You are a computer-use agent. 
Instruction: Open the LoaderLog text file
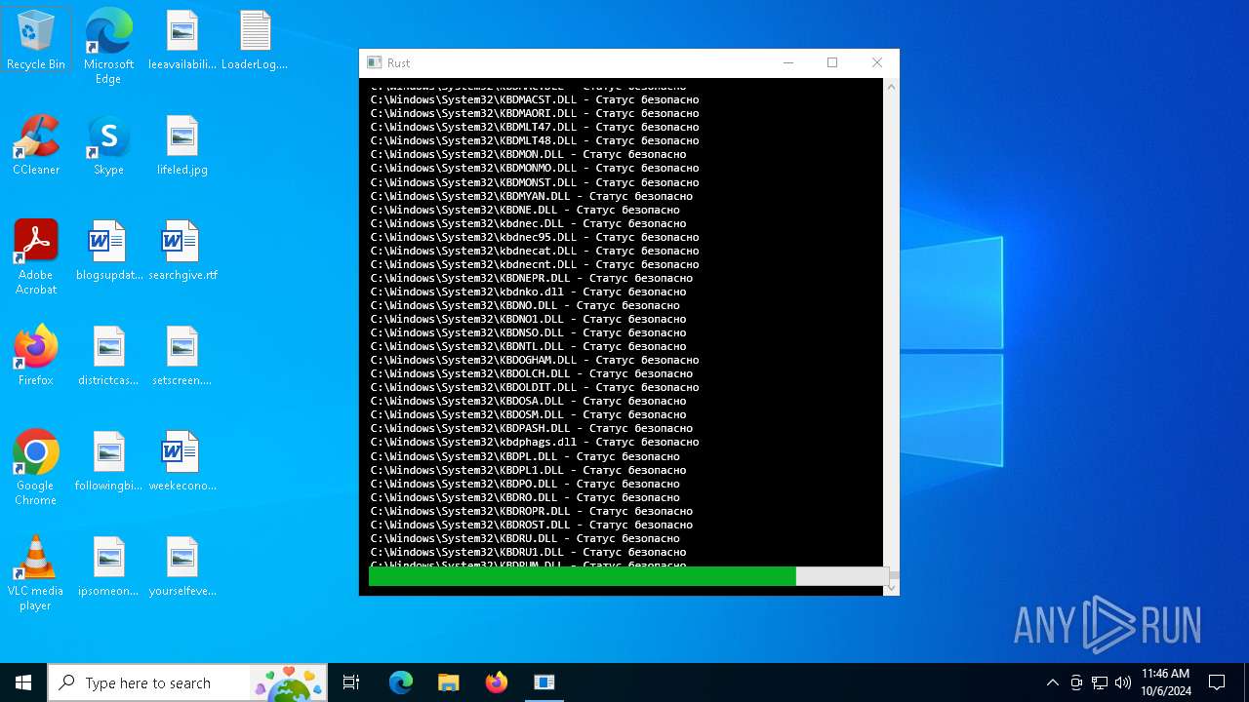pyautogui.click(x=255, y=40)
